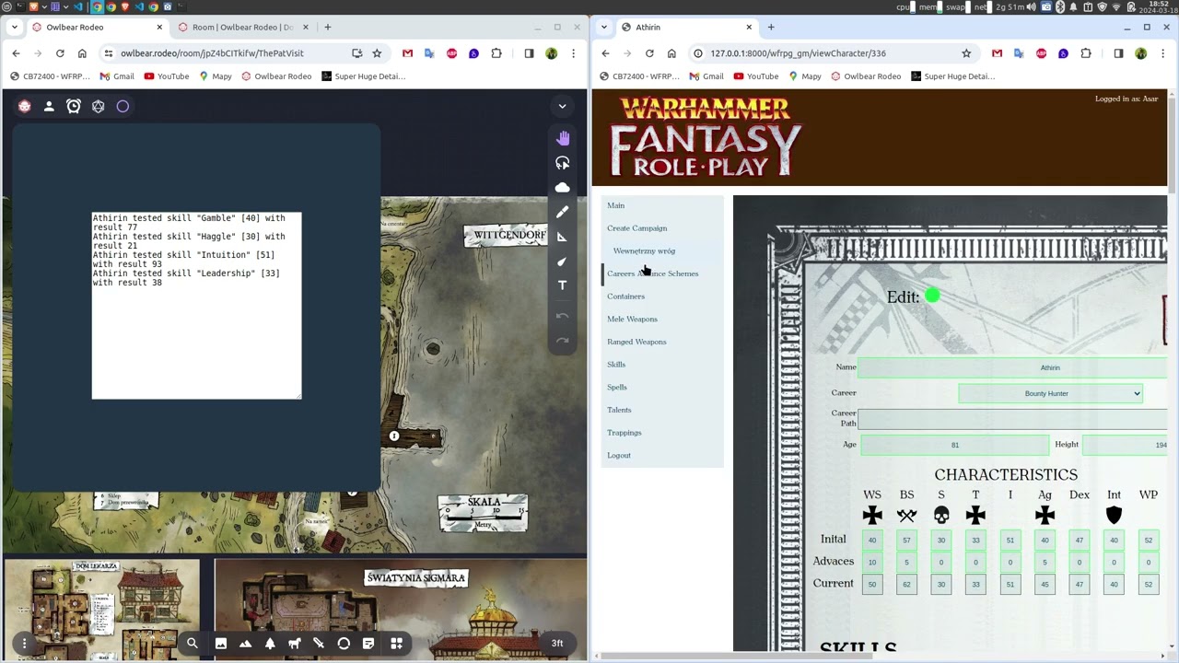Click the Name field containing Athirin

(1012, 367)
